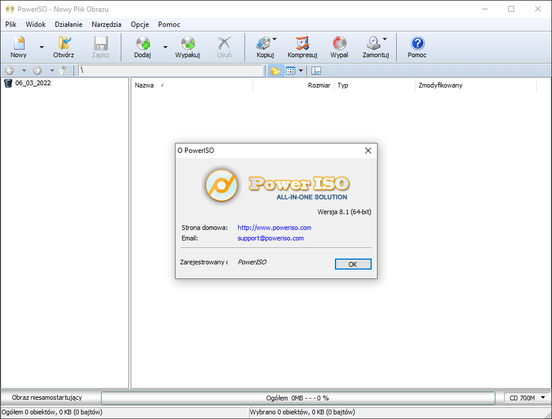The width and height of the screenshot is (552, 419).
Task: Toggle the folder tree pane button
Action: pyautogui.click(x=275, y=71)
